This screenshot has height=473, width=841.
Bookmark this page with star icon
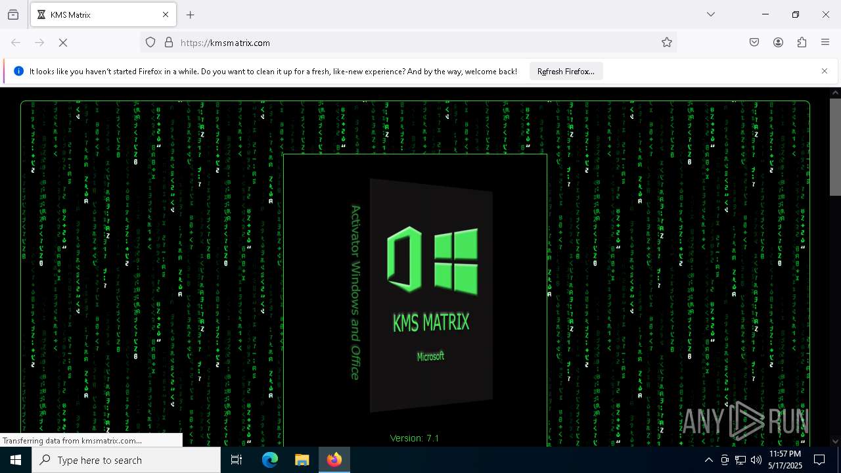tap(667, 43)
